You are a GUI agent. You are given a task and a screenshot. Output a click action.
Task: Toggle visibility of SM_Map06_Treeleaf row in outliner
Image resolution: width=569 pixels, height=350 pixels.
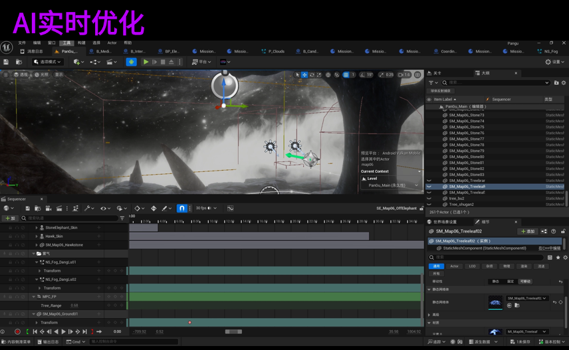point(429,187)
